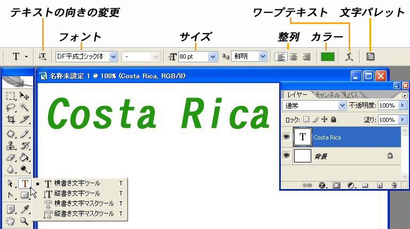410x229 pixels.
Task: Choose the Lasso tool
Action: 11,108
